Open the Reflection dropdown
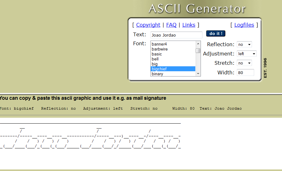Viewport: 282px width, 171px height. tap(244, 45)
